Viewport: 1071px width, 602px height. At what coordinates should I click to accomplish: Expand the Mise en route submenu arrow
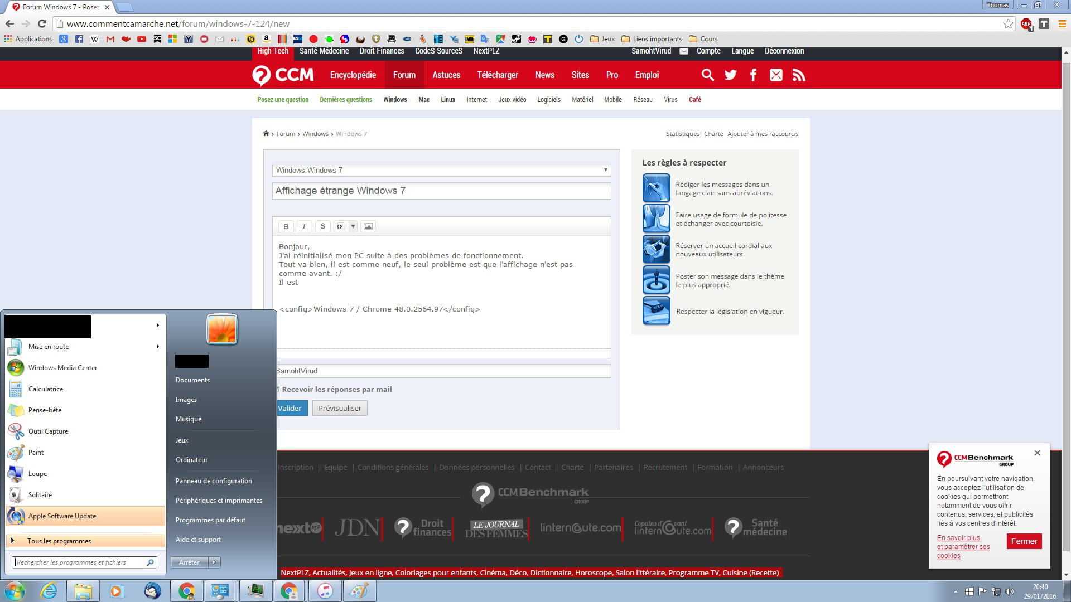(x=158, y=347)
